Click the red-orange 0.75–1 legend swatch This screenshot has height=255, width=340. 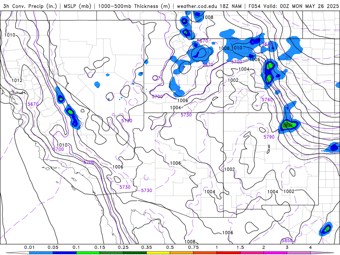click(x=205, y=253)
